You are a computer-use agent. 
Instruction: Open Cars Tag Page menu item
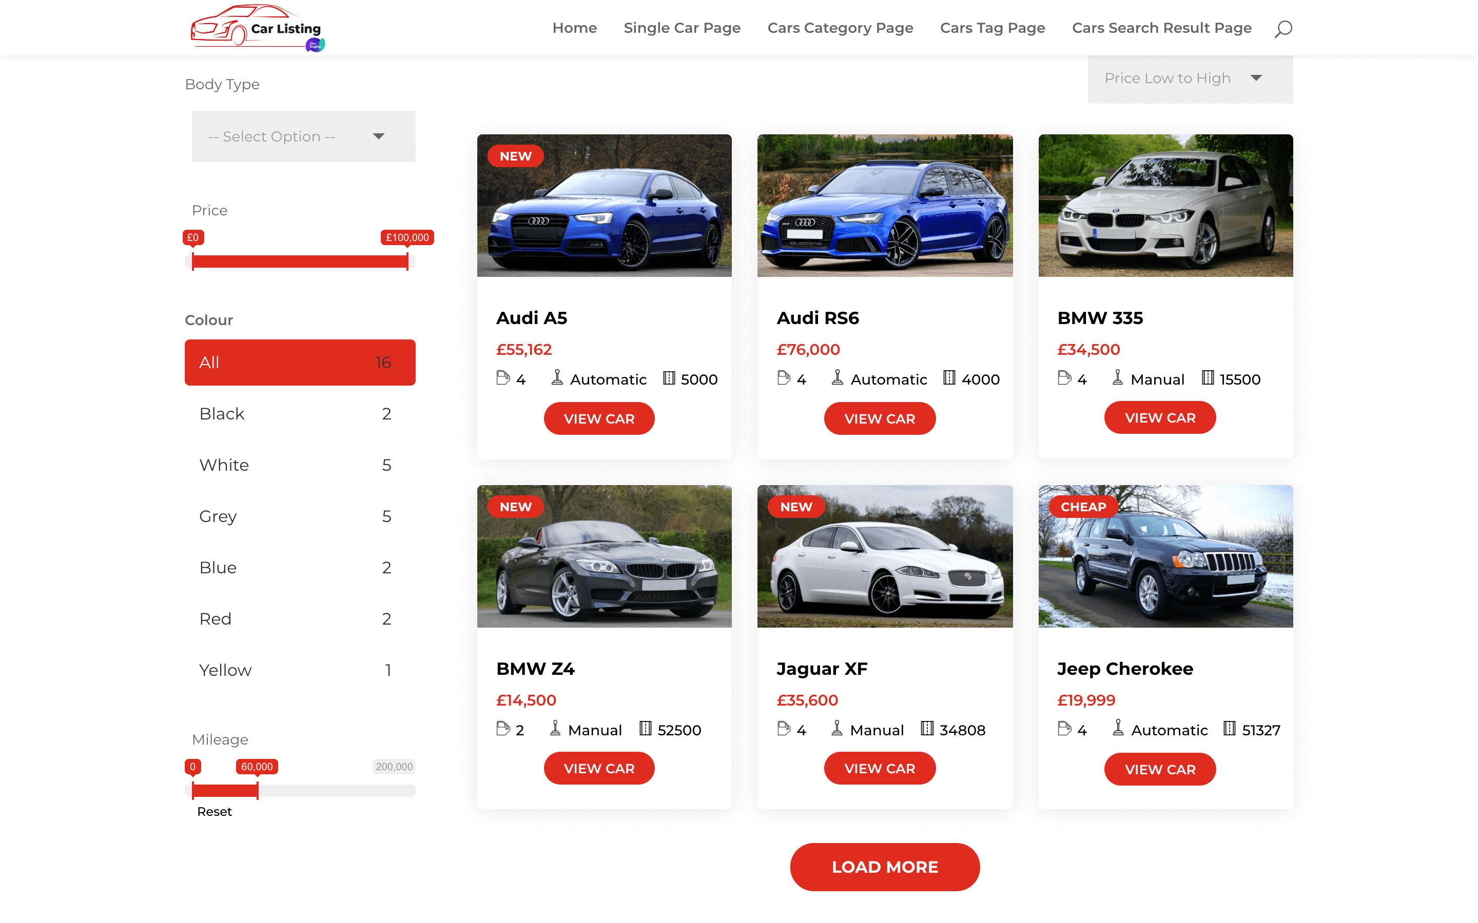(993, 28)
